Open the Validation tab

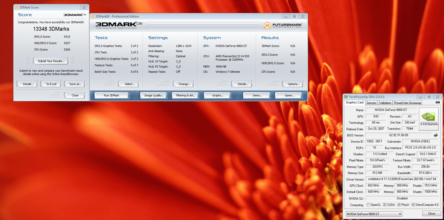[385, 103]
